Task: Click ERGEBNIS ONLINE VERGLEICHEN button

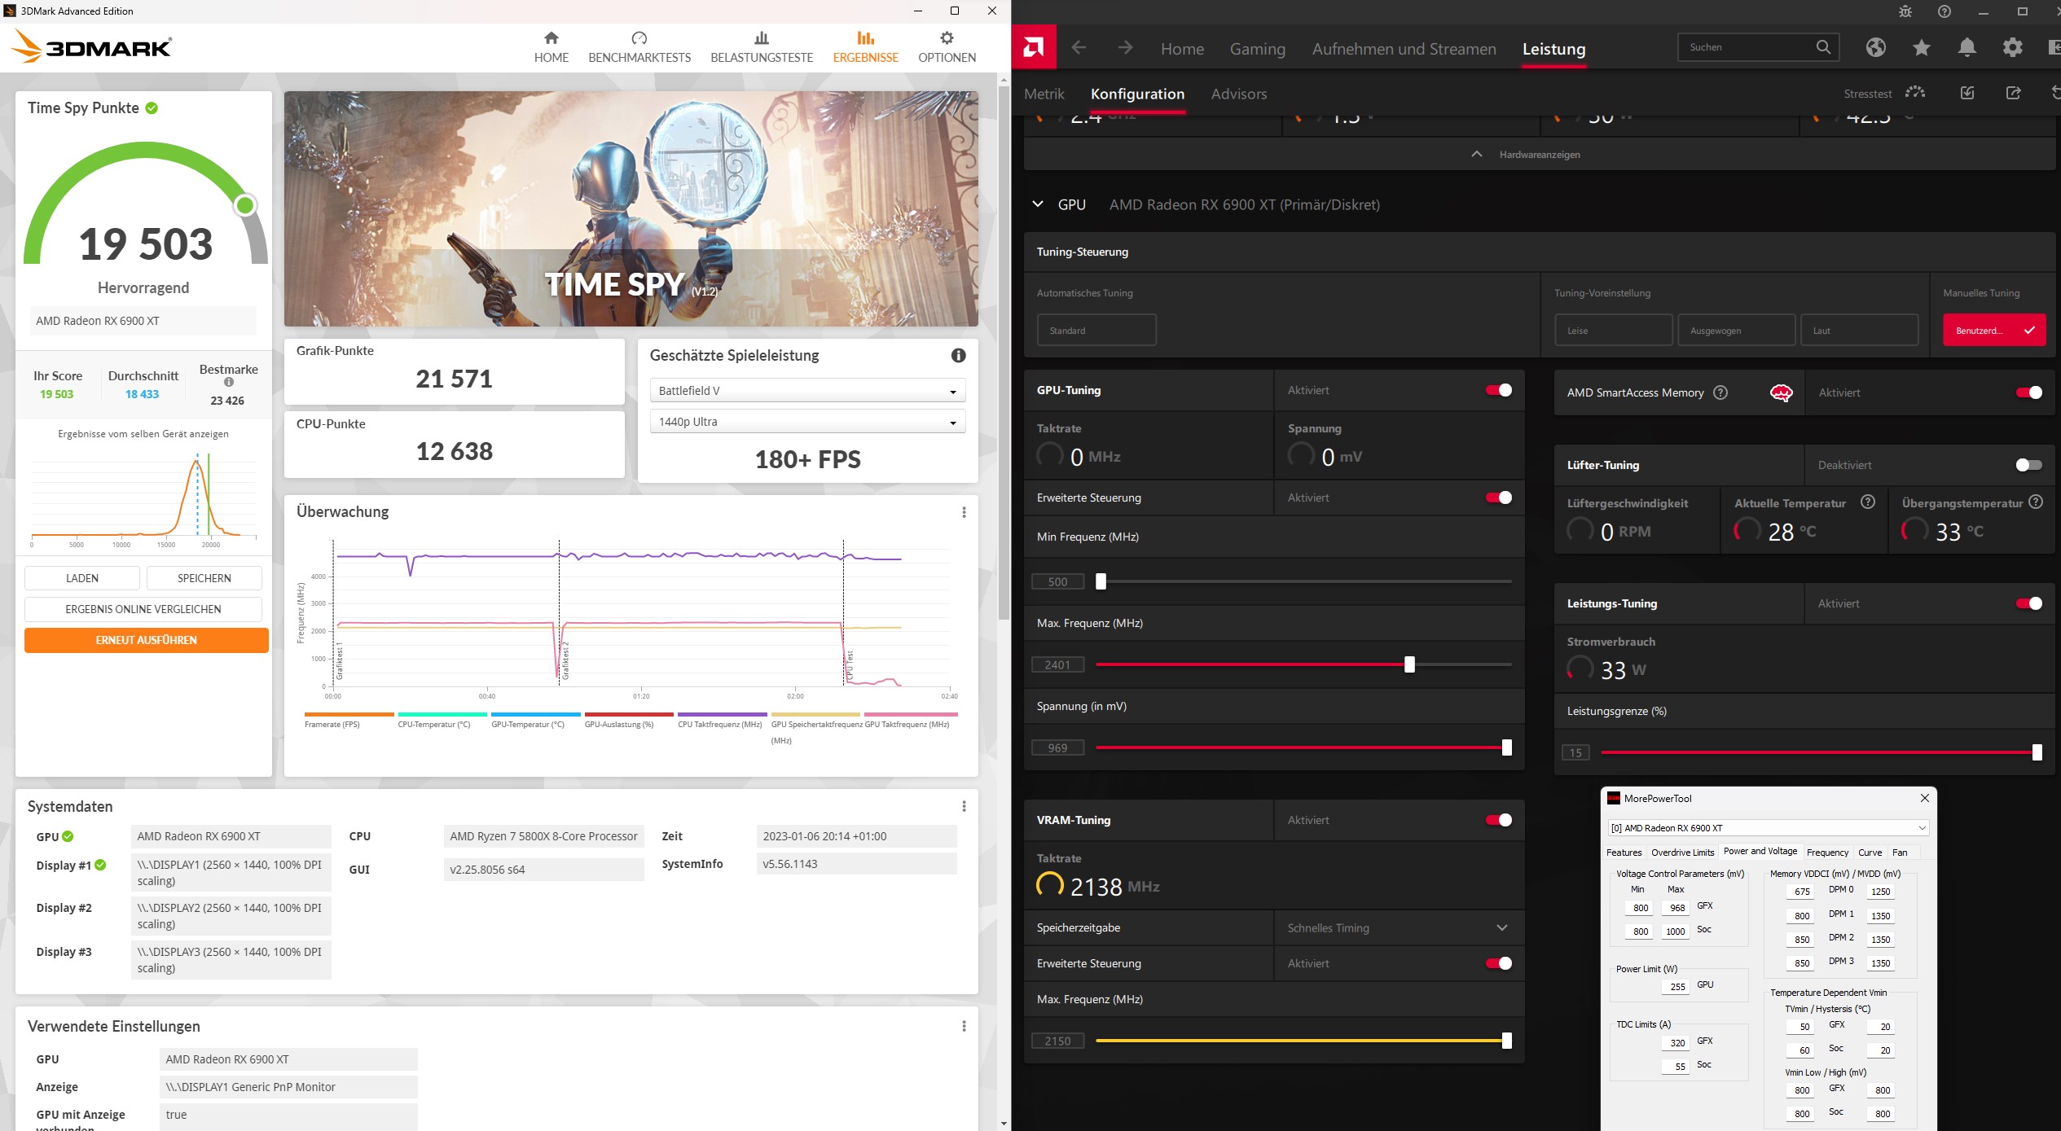Action: click(x=143, y=609)
